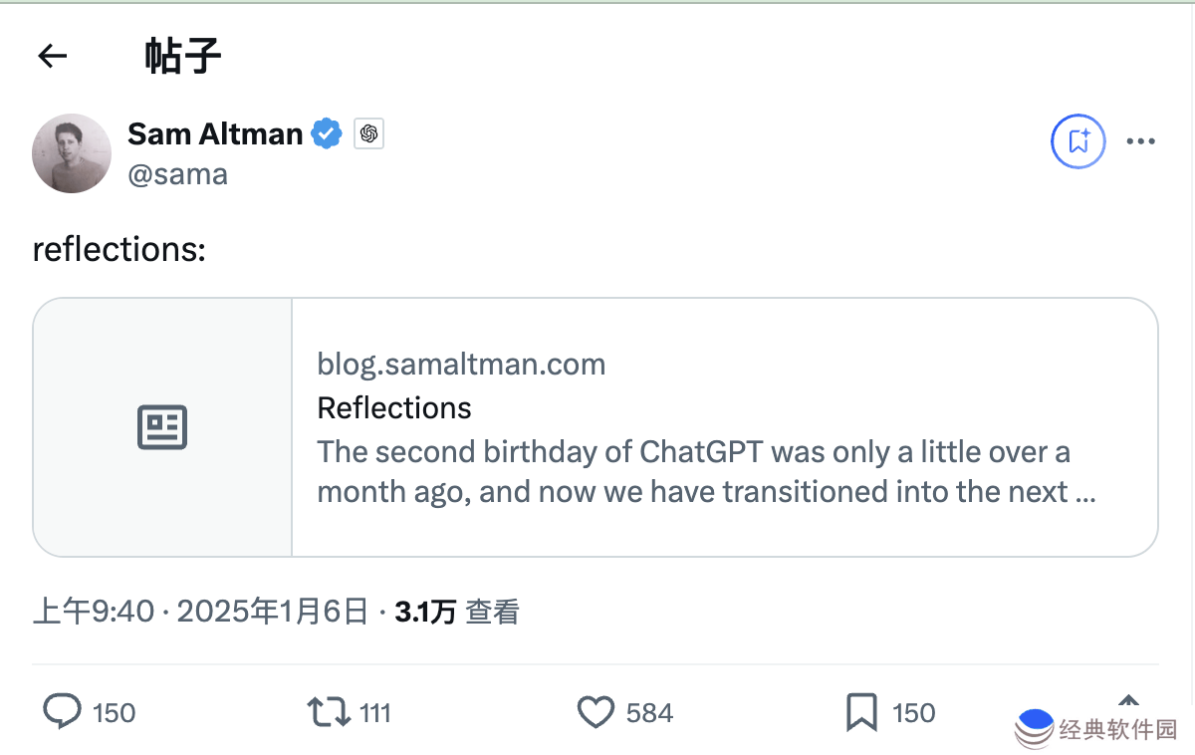1195x755 pixels.
Task: Click the 帖子 page heading
Action: point(182,57)
